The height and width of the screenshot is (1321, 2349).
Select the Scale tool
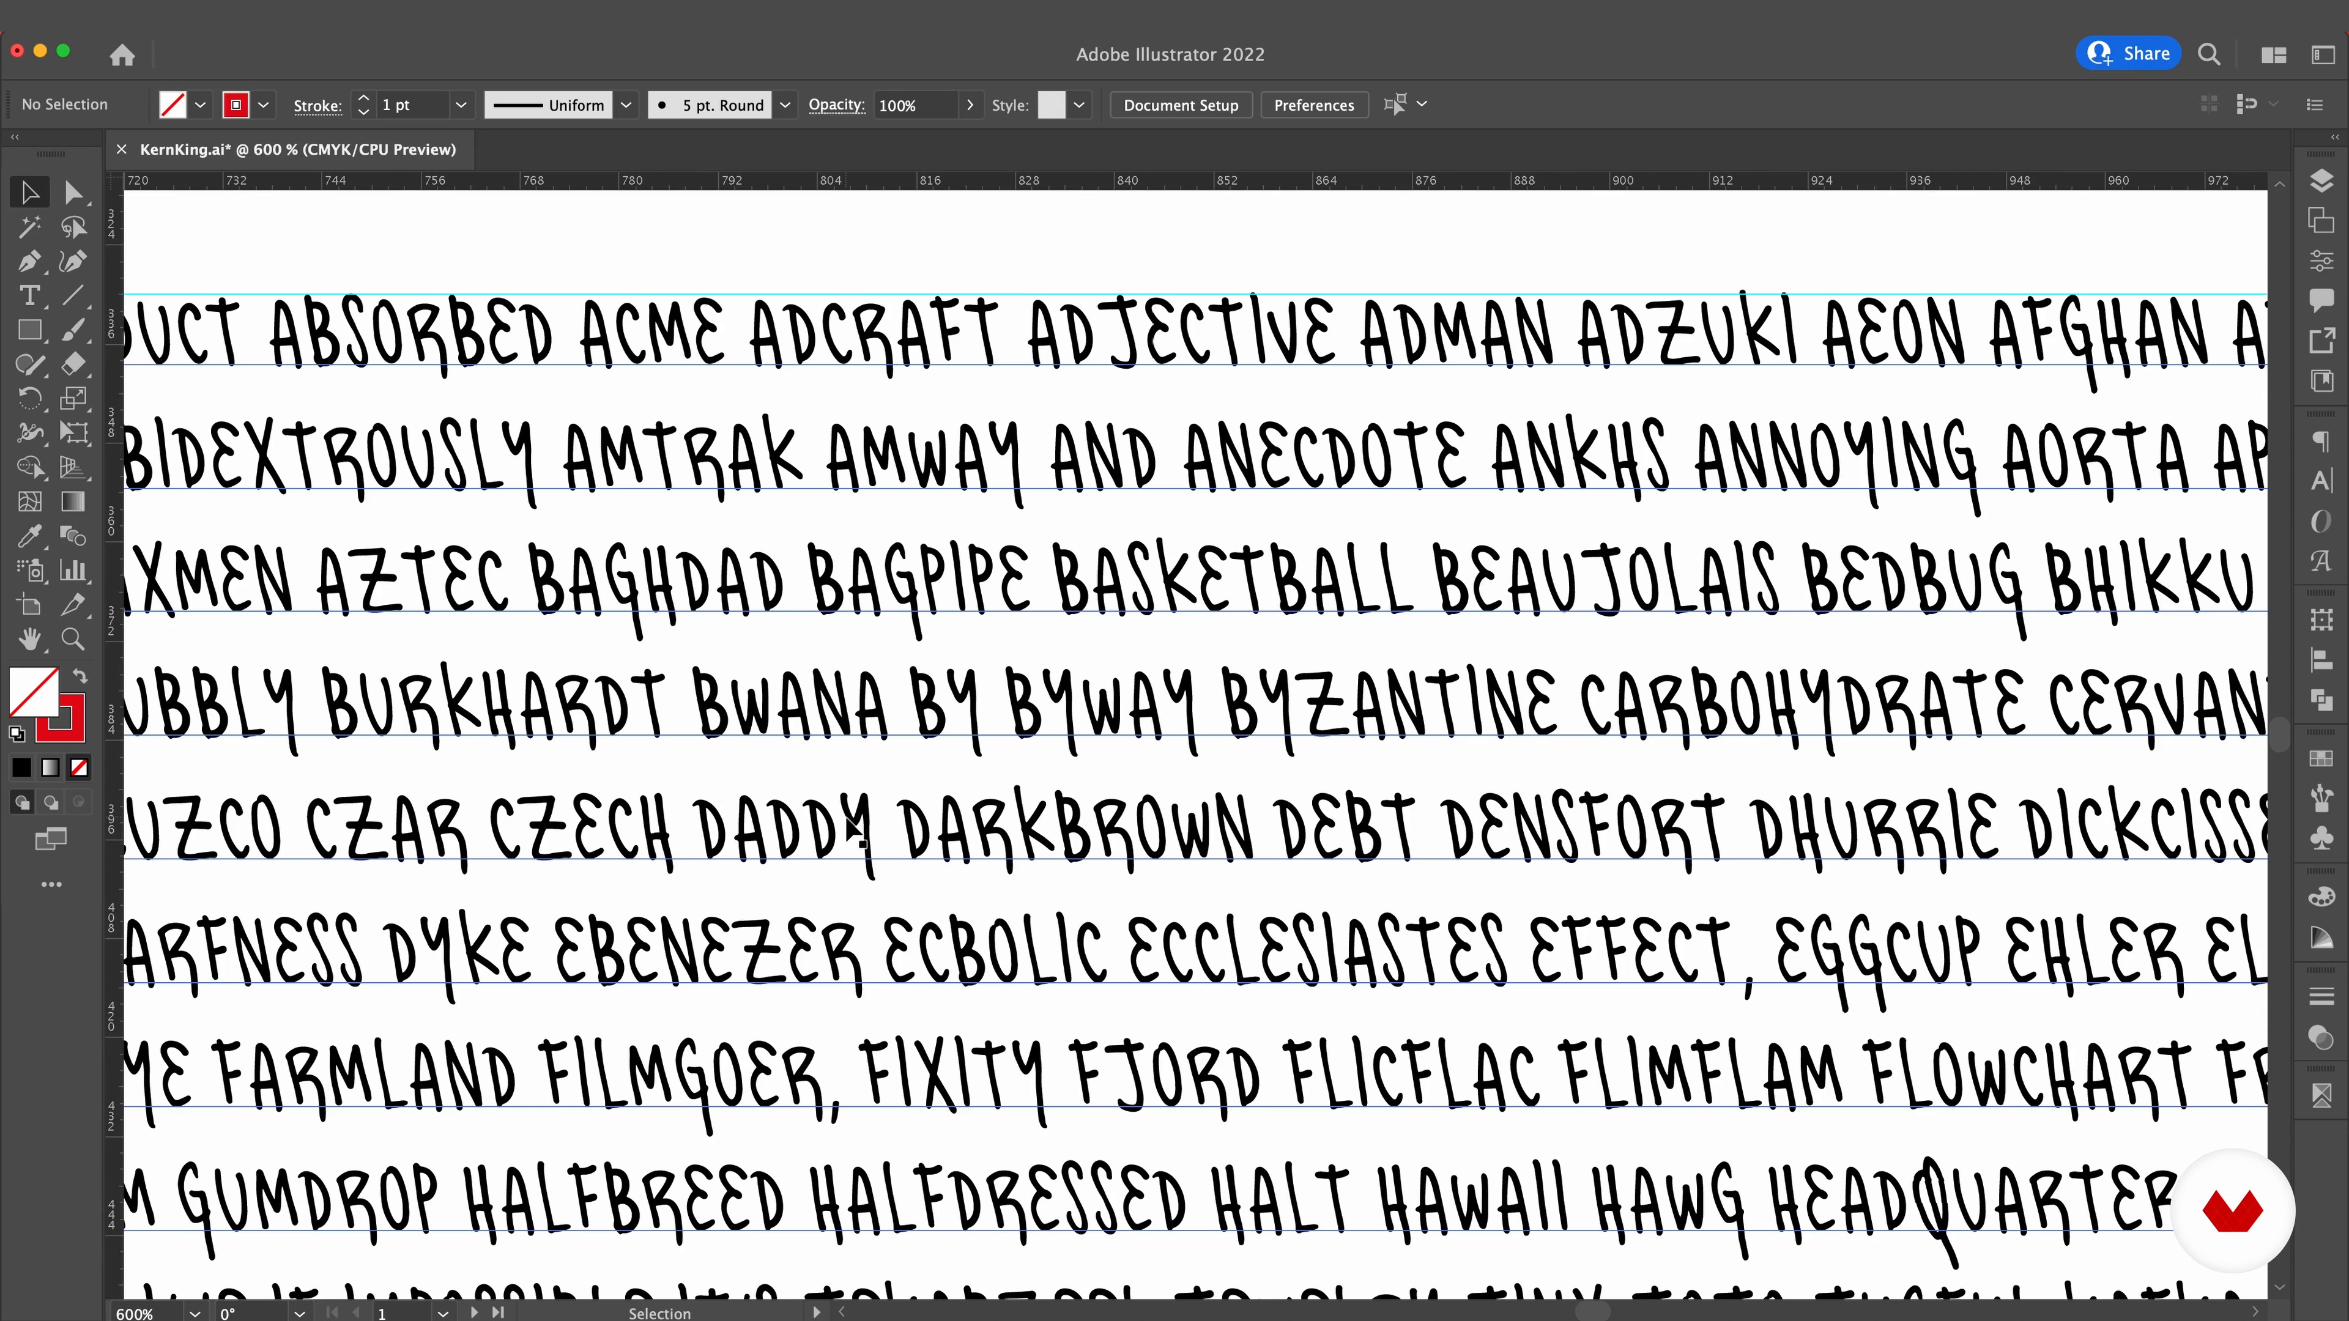74,398
